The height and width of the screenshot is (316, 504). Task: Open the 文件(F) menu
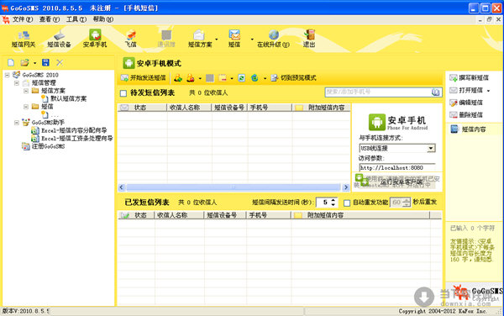23,19
